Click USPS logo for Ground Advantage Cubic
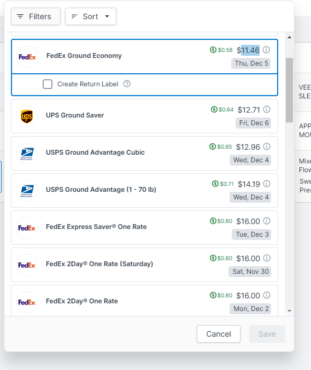Image resolution: width=311 pixels, height=370 pixels. (27, 154)
